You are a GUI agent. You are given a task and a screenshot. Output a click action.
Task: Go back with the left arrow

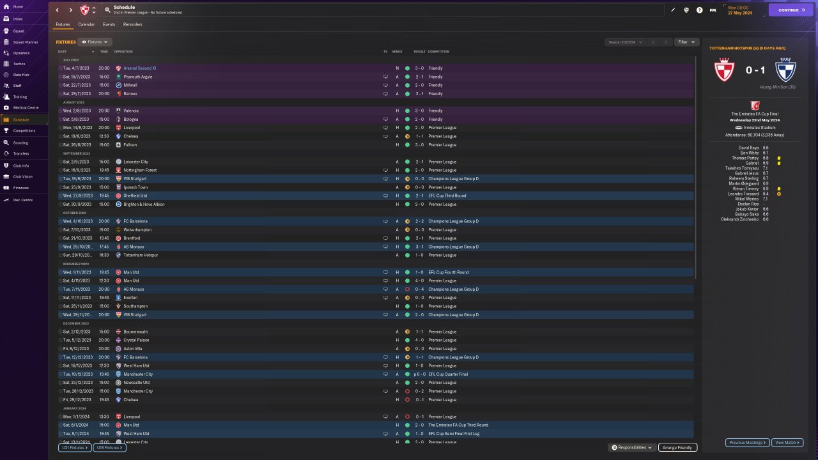58,10
